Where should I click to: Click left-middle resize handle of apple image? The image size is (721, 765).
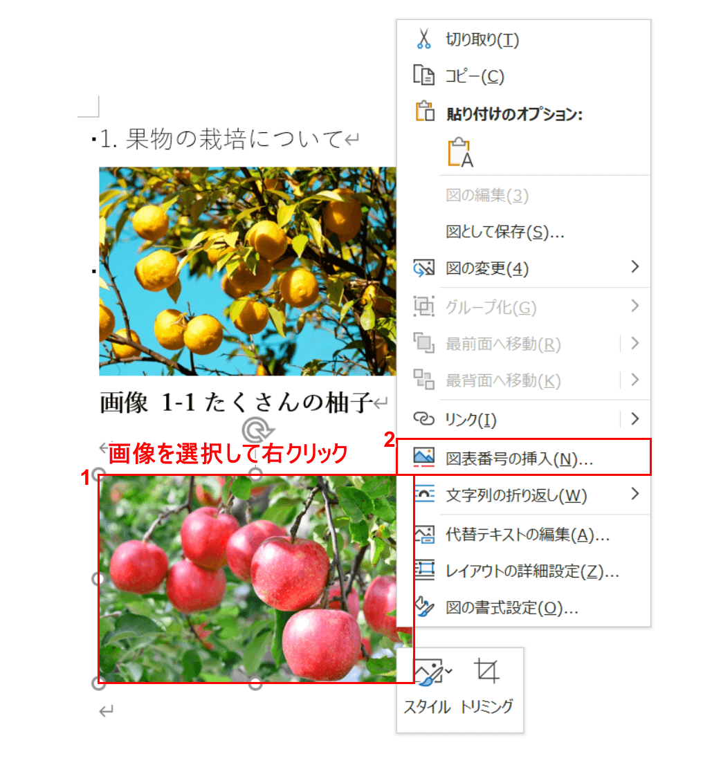click(x=99, y=579)
